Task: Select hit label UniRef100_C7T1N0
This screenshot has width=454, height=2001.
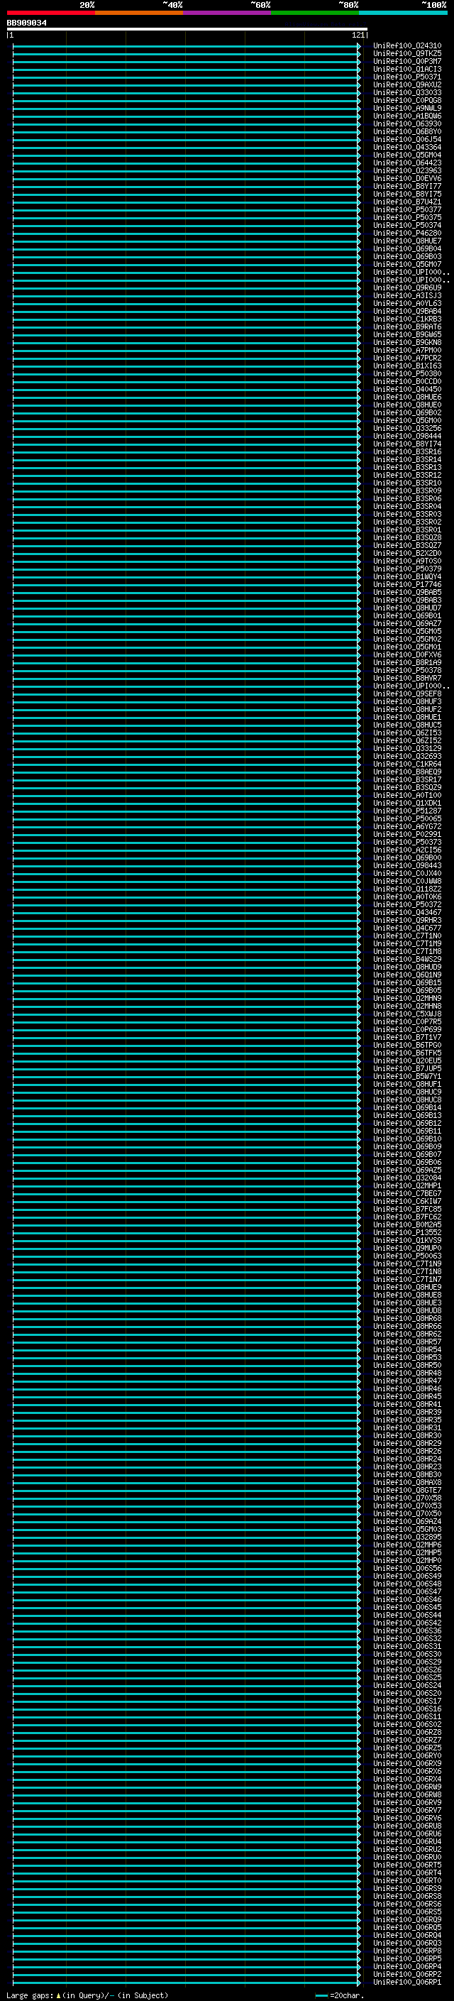Action: point(407,936)
